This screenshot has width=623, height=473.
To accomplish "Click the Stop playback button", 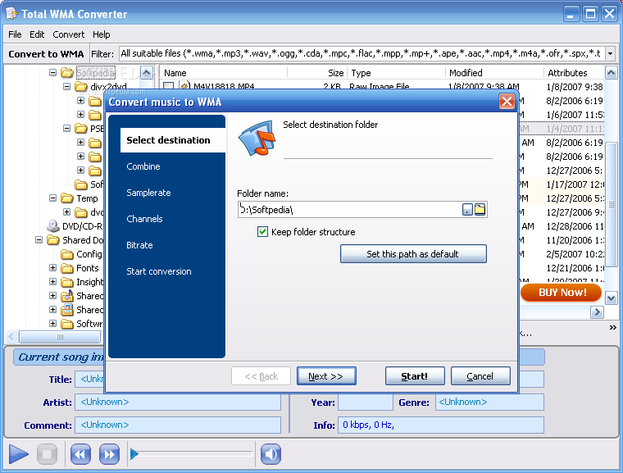I will tap(47, 454).
